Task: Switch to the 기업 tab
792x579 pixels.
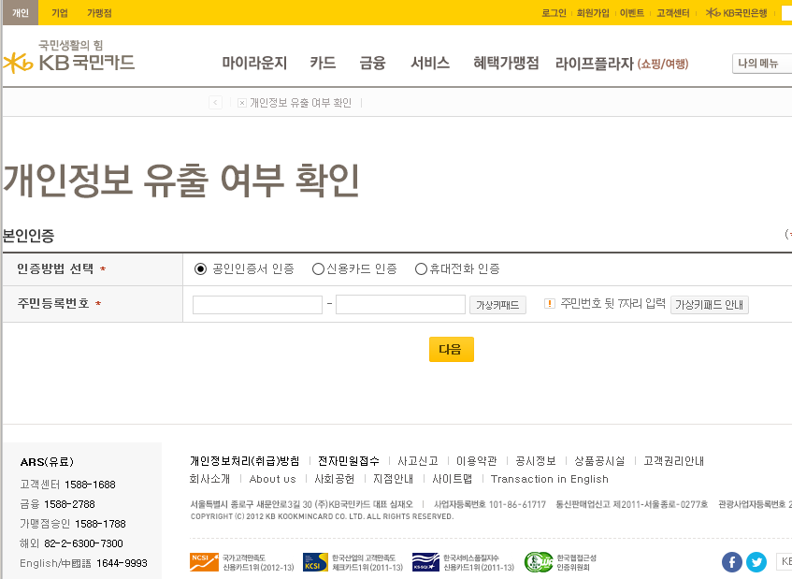Action: point(60,13)
